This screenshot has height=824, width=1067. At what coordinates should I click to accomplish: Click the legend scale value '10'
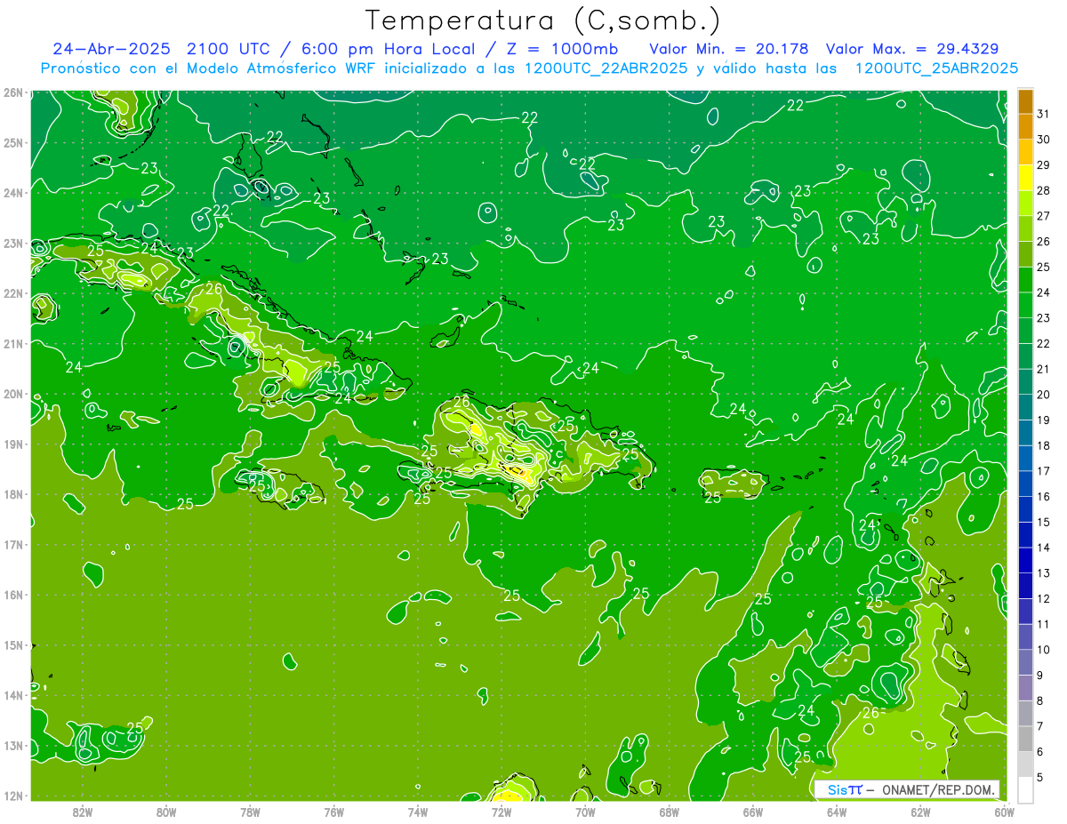click(1044, 650)
